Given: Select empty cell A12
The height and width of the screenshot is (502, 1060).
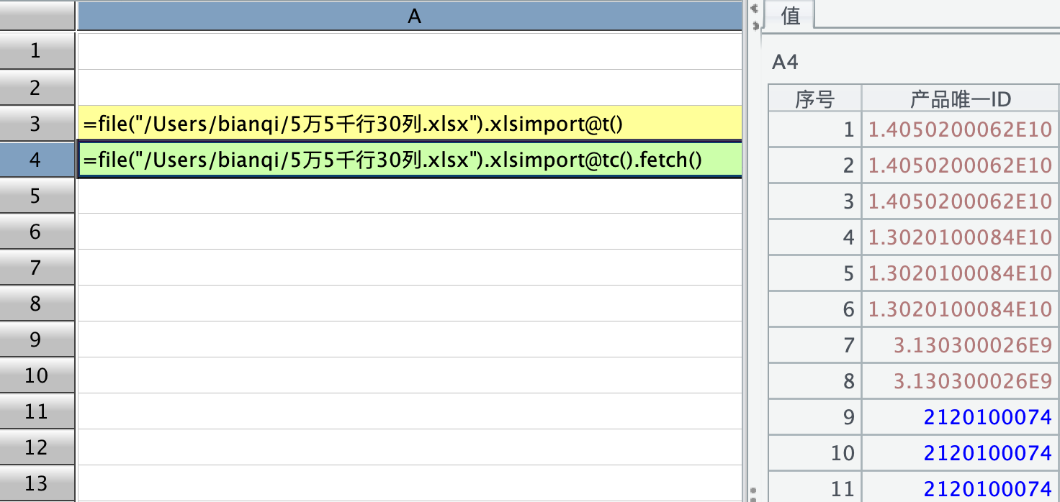Looking at the screenshot, I should click(x=409, y=447).
